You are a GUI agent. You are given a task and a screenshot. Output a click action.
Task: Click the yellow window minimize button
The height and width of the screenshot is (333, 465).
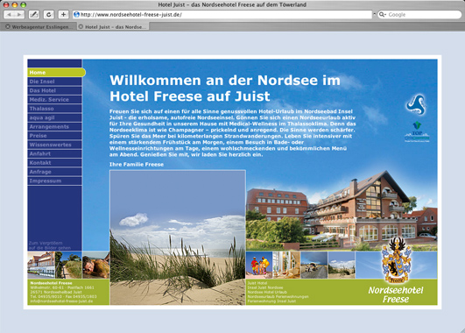point(15,4)
